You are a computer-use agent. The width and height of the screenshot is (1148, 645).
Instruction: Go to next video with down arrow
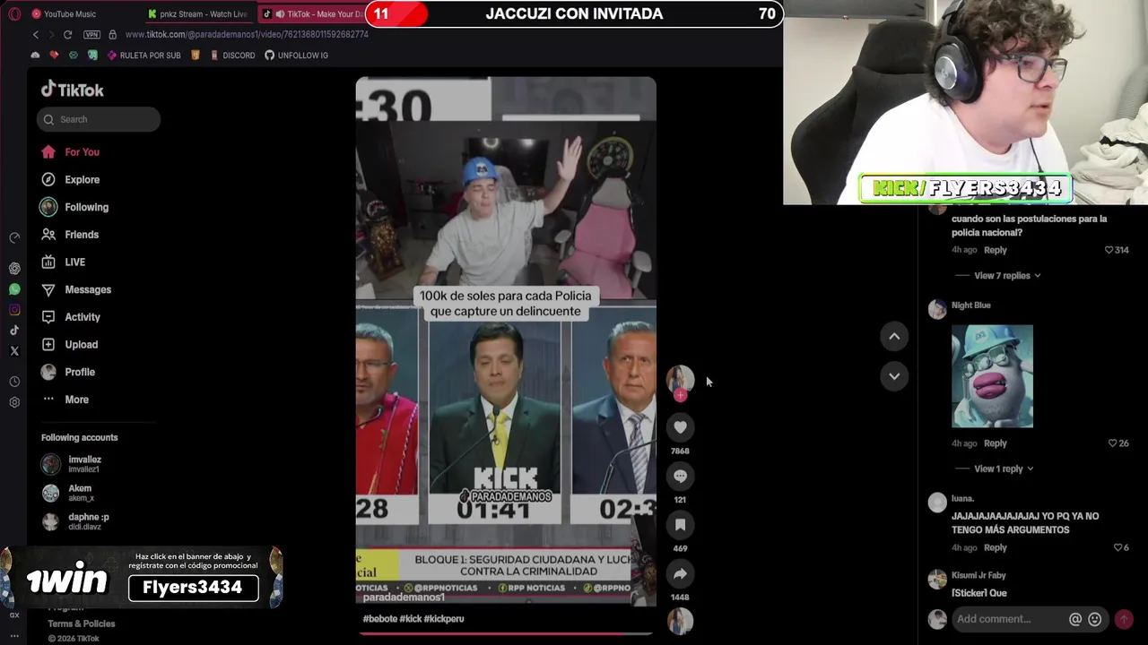(894, 376)
